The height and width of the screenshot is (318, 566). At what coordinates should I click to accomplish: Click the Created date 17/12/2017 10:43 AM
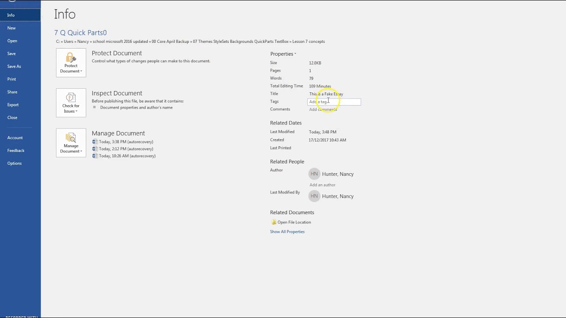pyautogui.click(x=328, y=140)
